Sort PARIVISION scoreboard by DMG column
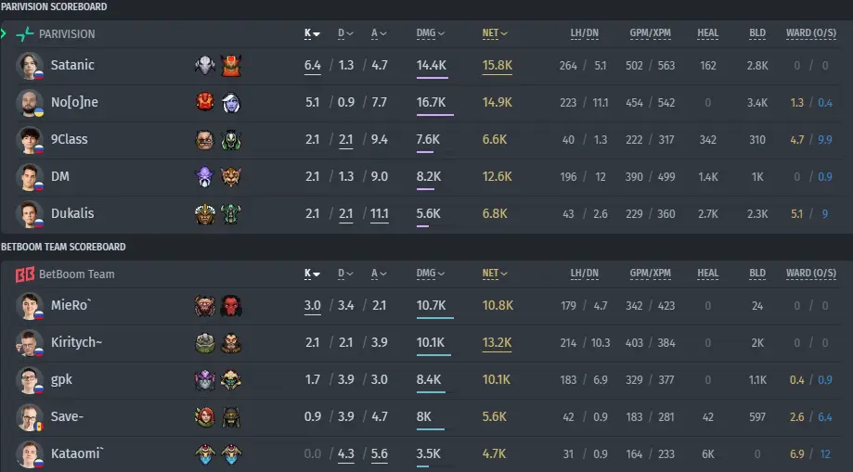 tap(430, 33)
